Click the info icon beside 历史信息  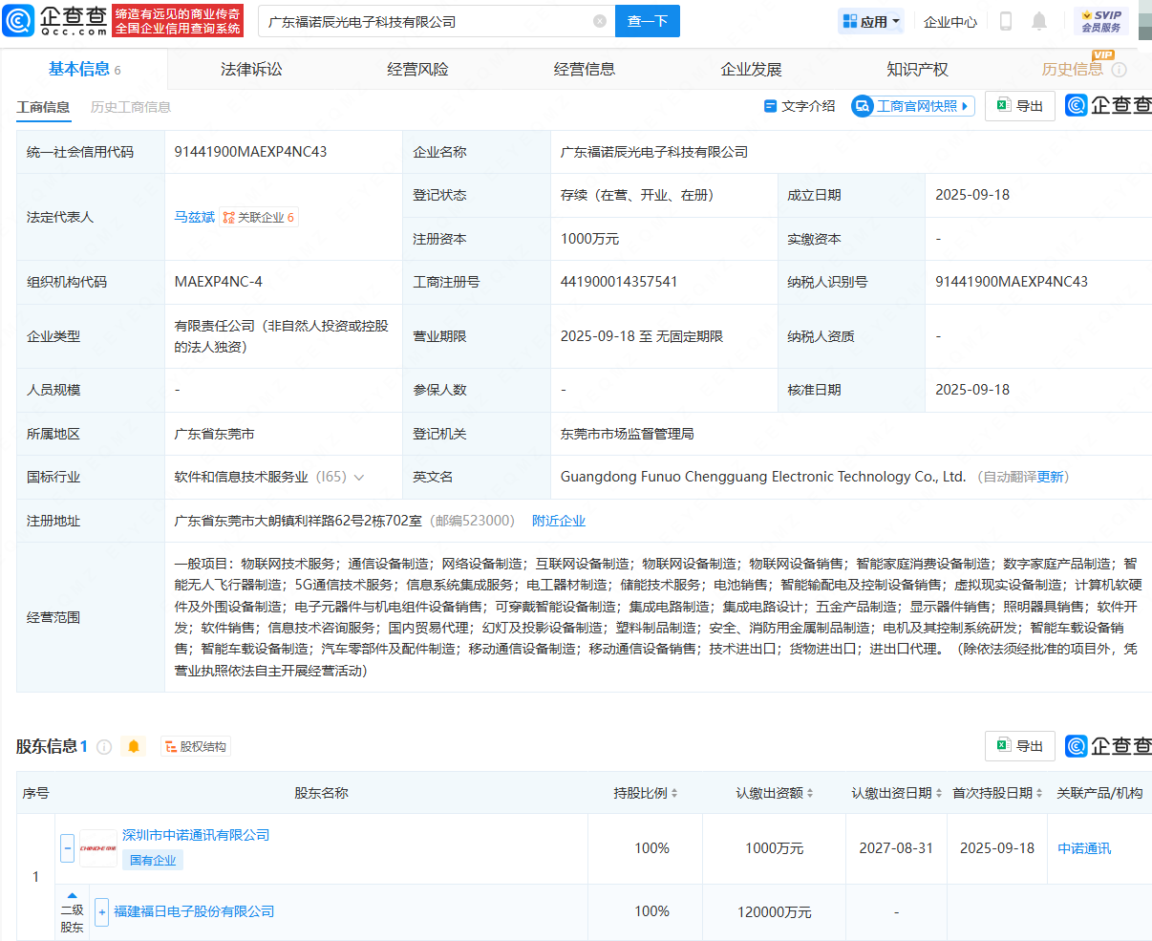[x=1120, y=70]
